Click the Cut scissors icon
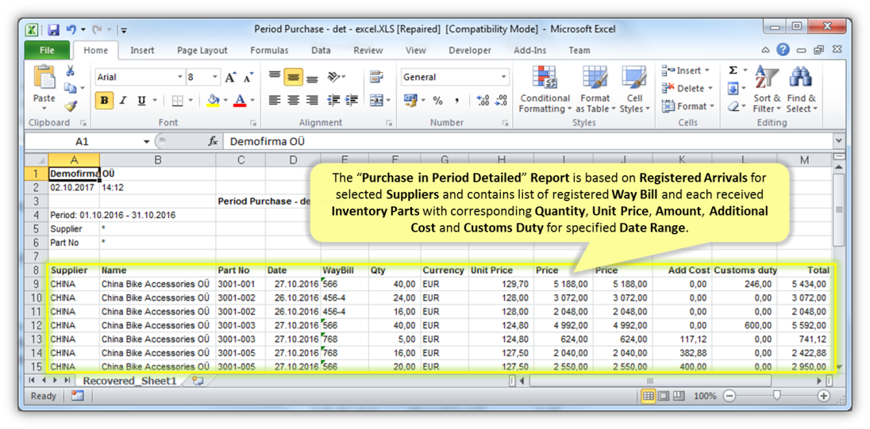870x429 pixels. [x=71, y=71]
